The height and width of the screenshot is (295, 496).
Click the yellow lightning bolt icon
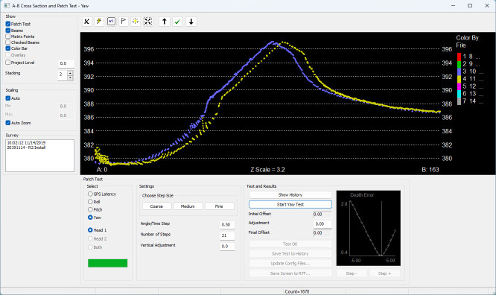tap(99, 22)
